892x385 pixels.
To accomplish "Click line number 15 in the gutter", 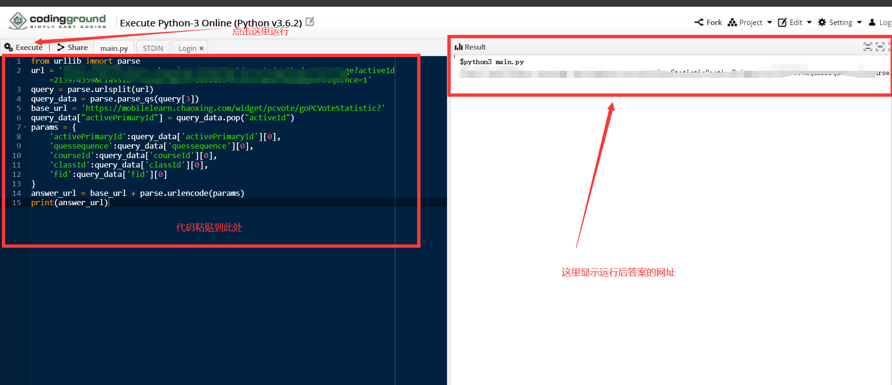I will coord(17,202).
